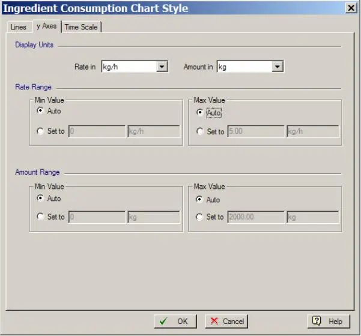The image size is (361, 336).
Task: Select Set to for Amount Range Max Value
Action: (x=200, y=217)
